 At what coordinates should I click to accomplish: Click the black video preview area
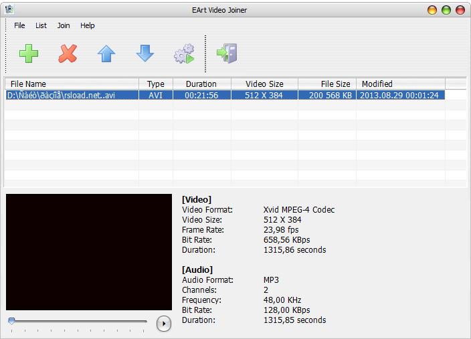89,252
